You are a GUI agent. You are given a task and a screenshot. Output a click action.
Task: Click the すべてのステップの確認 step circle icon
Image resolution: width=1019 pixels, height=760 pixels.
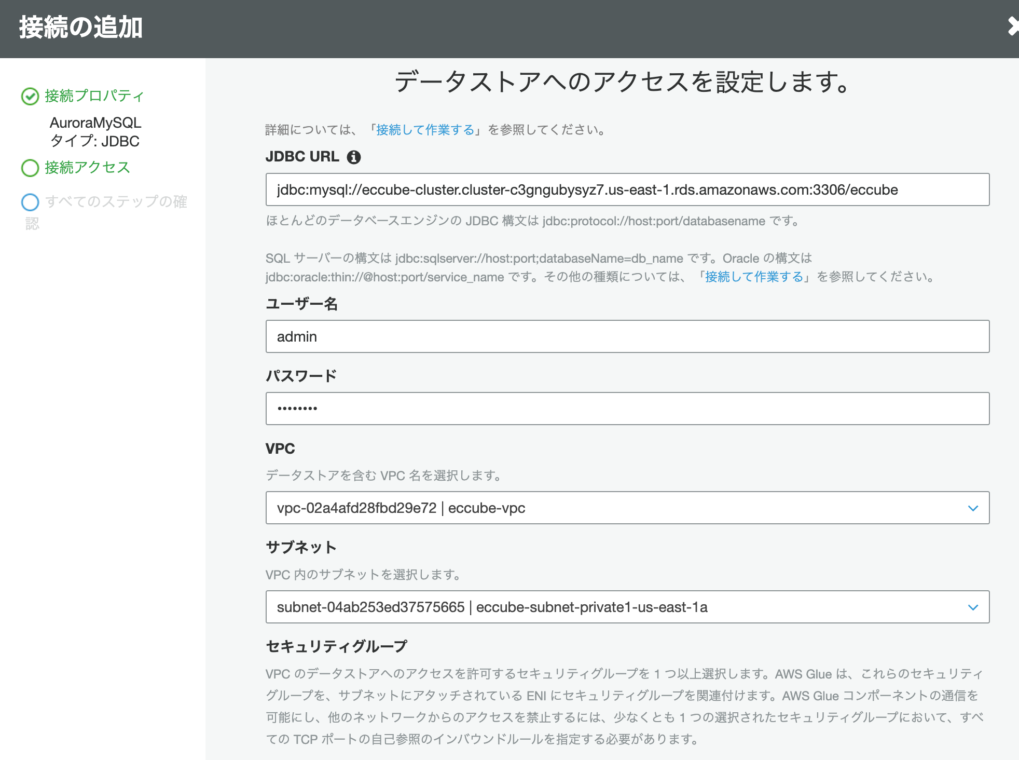(x=30, y=202)
